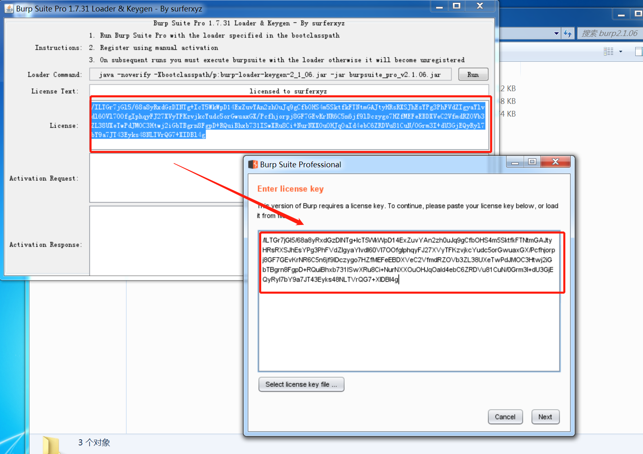Click the 'Instructions:' label in keygen

tap(58, 48)
